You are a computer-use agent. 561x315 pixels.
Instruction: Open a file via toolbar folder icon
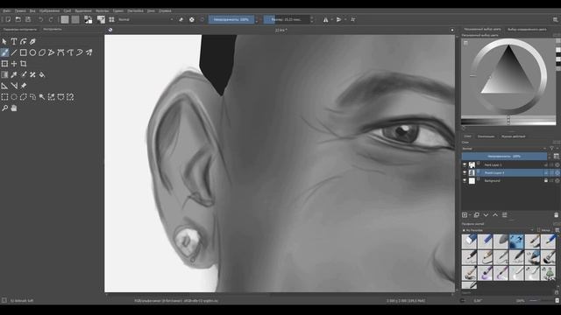click(18, 19)
